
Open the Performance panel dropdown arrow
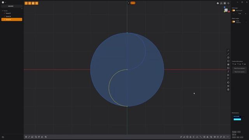pos(244,118)
